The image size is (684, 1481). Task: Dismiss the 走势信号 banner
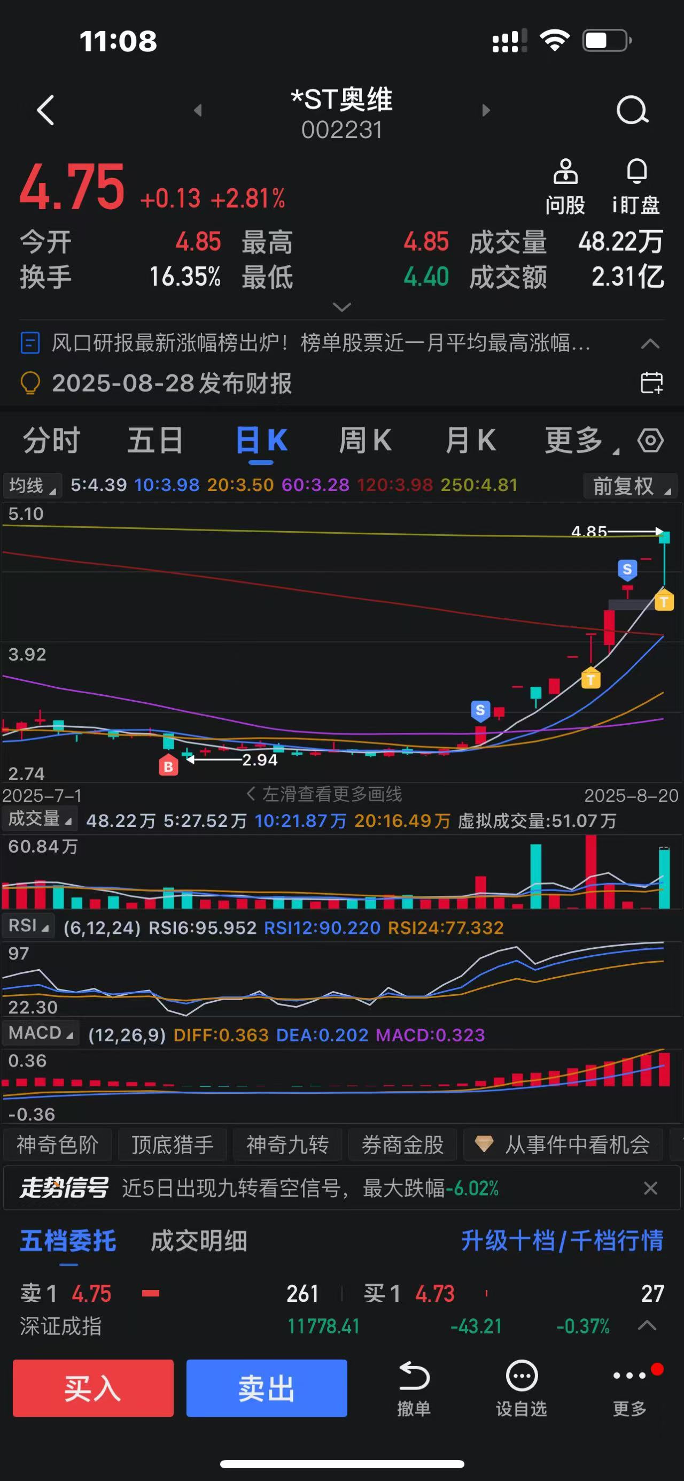(x=650, y=1188)
